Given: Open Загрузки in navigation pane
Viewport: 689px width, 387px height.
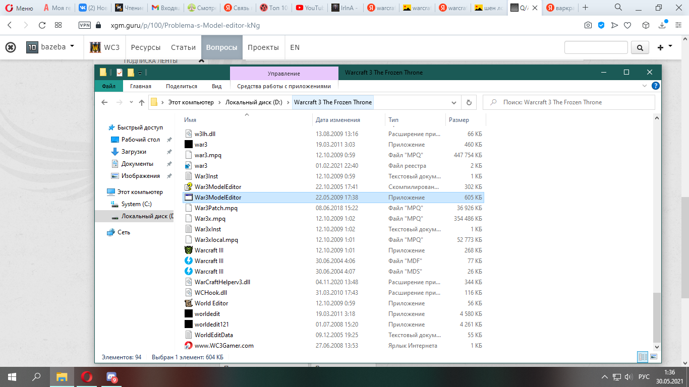Looking at the screenshot, I should [134, 152].
